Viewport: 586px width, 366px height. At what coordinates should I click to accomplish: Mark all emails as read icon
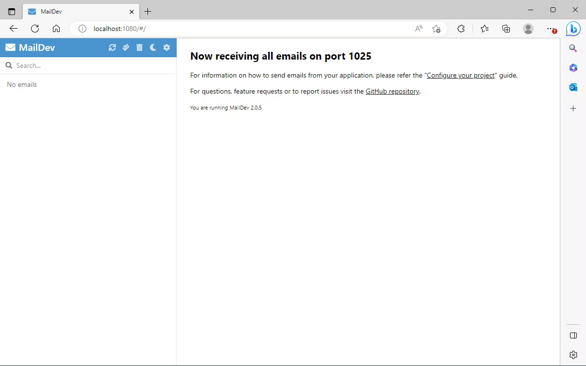point(126,48)
